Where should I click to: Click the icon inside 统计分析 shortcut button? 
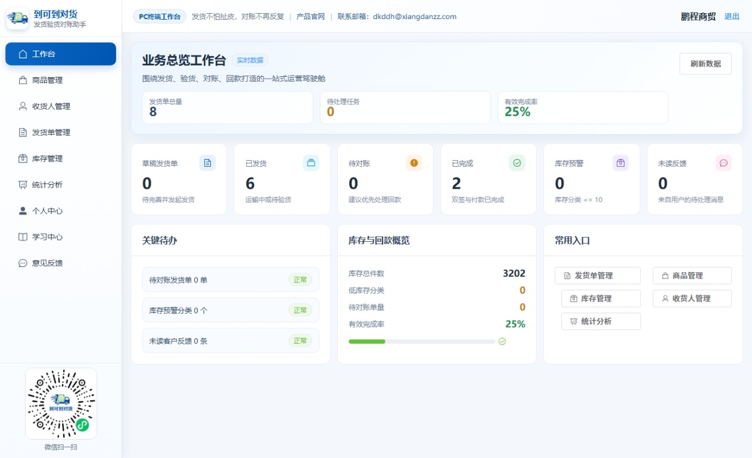[x=574, y=322]
